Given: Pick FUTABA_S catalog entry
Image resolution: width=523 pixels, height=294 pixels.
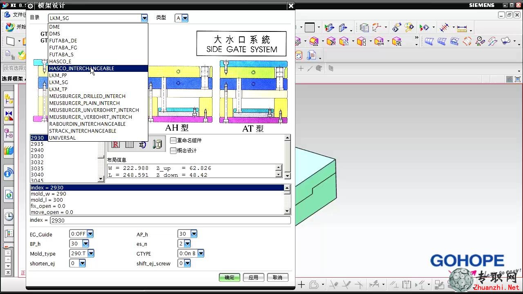Looking at the screenshot, I should click(98, 55).
